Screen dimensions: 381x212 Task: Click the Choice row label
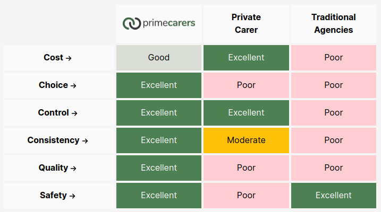point(53,85)
